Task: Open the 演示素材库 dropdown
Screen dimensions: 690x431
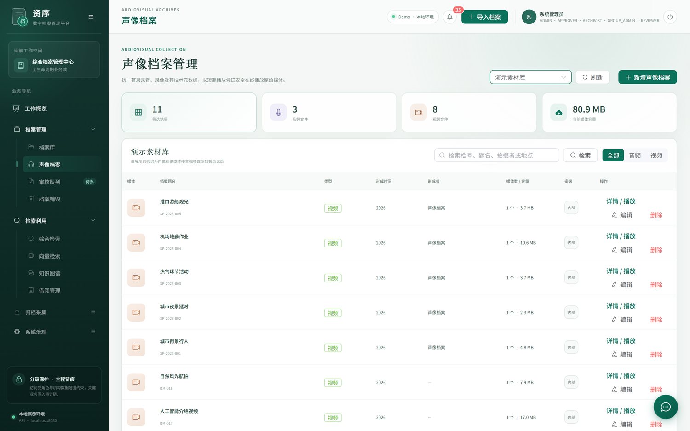Action: [530, 77]
